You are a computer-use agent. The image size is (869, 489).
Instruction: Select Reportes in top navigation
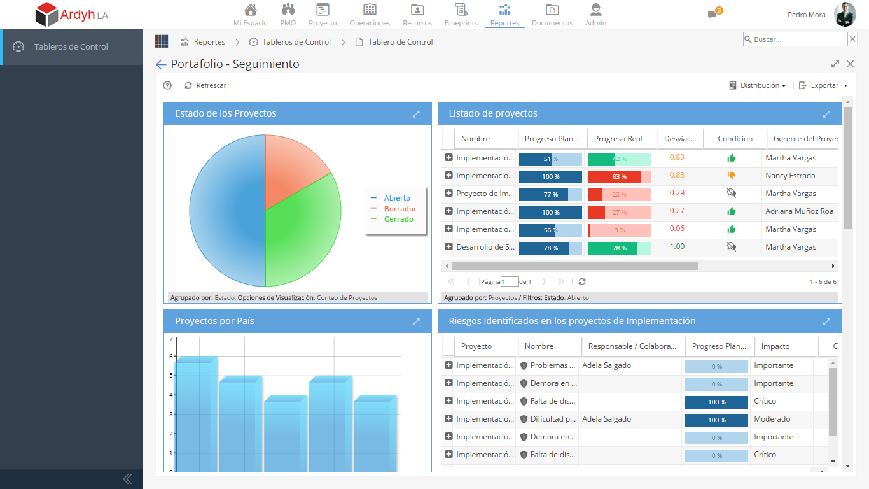(504, 15)
